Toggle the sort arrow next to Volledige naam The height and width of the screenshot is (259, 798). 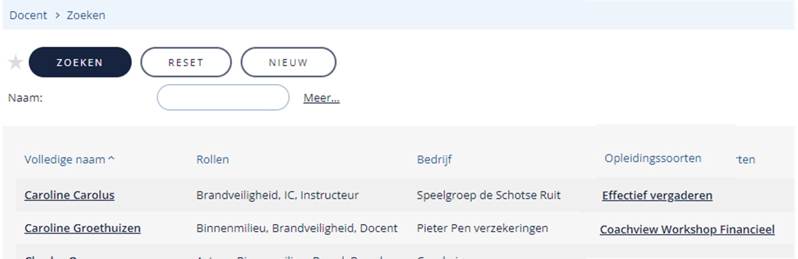point(111,159)
